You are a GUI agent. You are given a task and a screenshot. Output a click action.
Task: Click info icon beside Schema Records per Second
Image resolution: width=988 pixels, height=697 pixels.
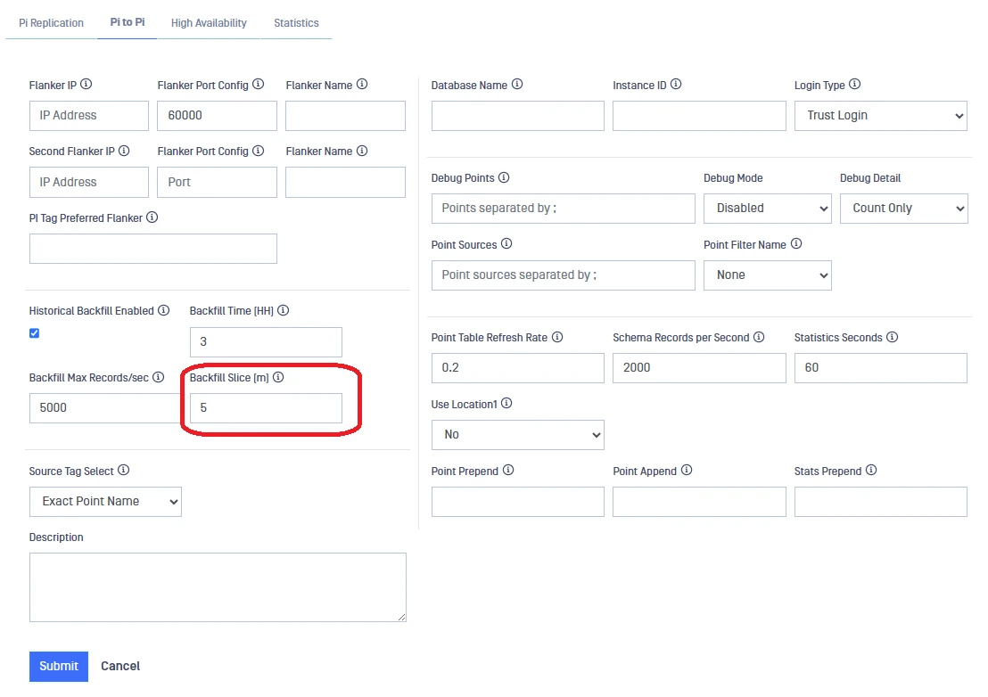click(x=759, y=338)
